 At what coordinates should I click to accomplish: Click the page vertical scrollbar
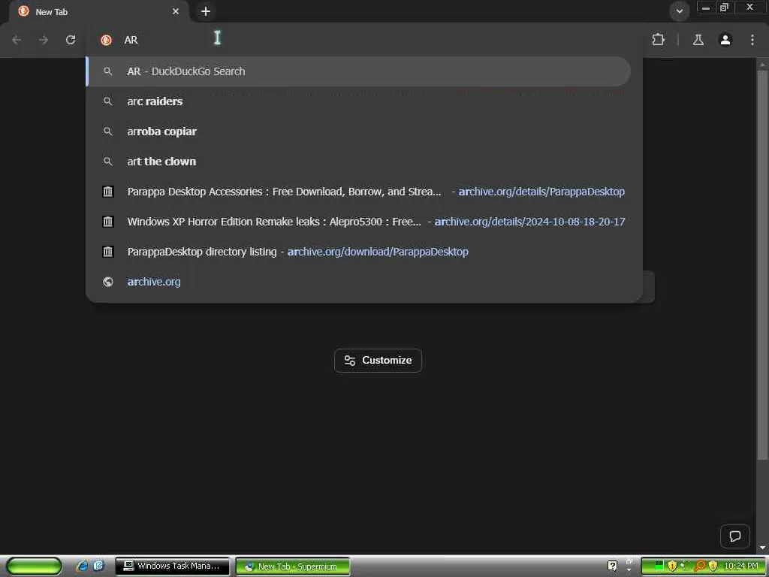click(x=762, y=265)
